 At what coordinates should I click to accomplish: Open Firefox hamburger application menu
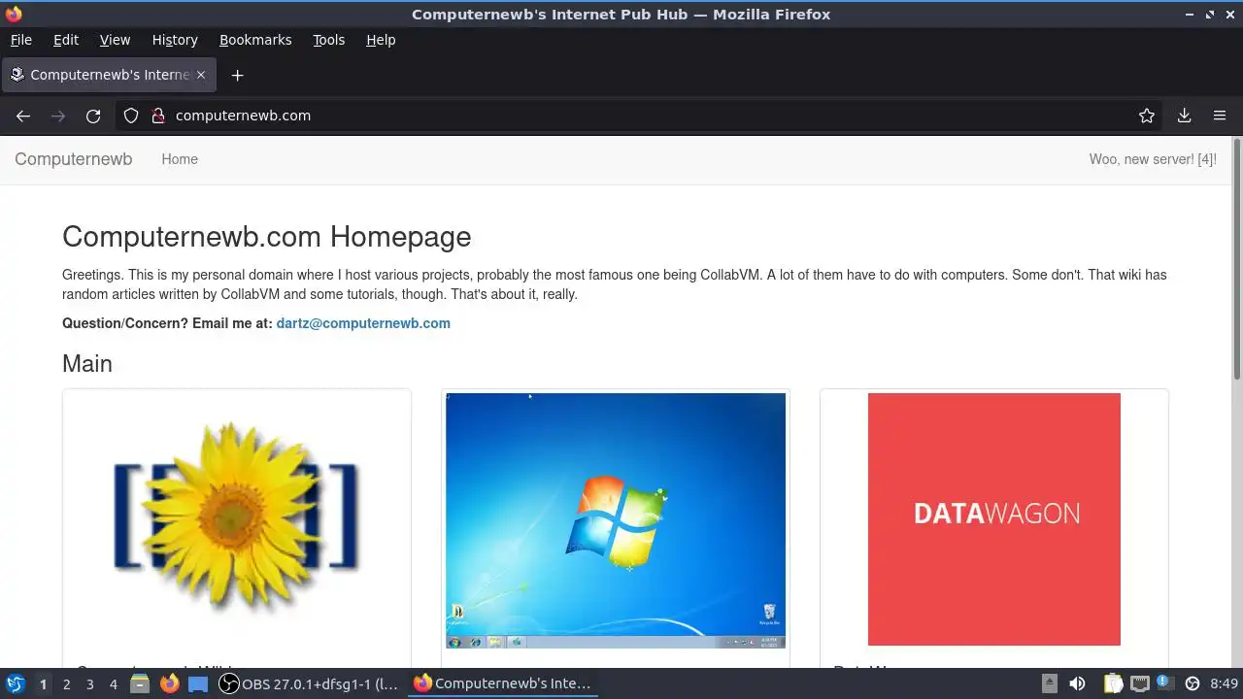[x=1220, y=116]
